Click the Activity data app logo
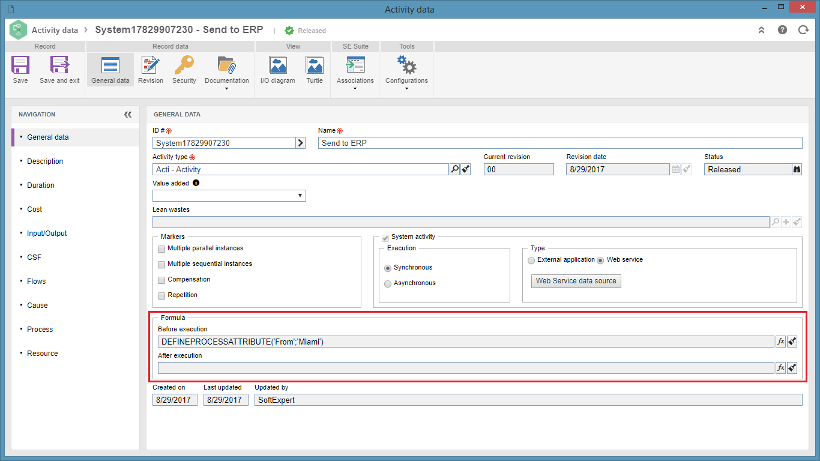The image size is (820, 461). pos(19,30)
